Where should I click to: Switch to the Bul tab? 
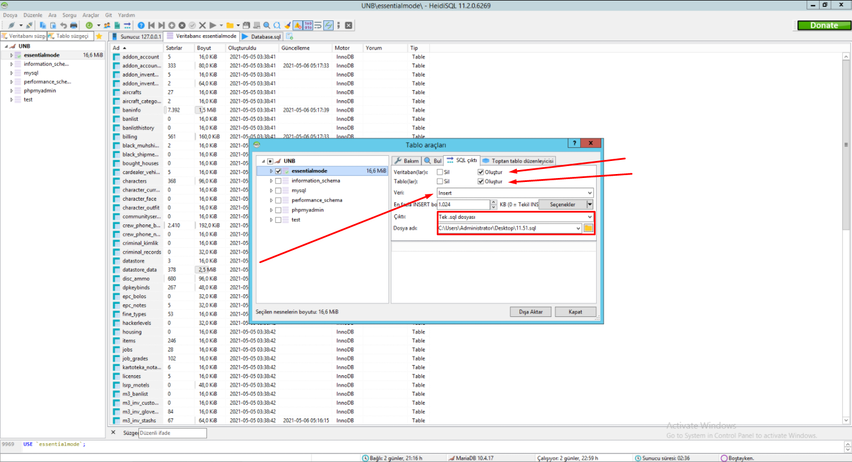click(433, 161)
